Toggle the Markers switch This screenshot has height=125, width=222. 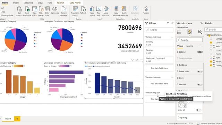[200, 84]
